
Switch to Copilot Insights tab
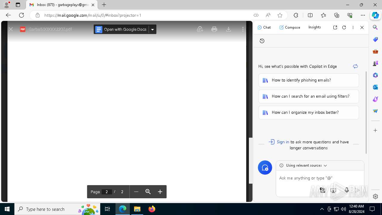pos(315,27)
